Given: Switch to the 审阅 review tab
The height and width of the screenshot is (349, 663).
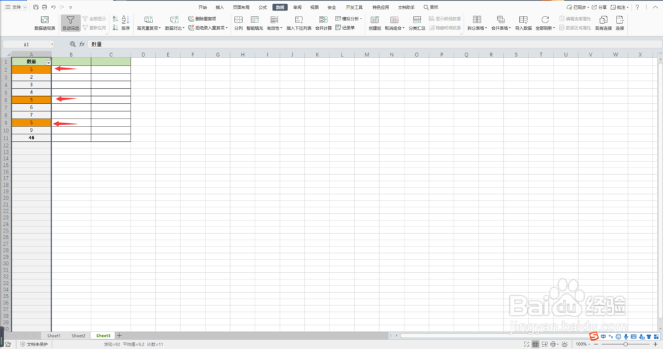Looking at the screenshot, I should 297,7.
